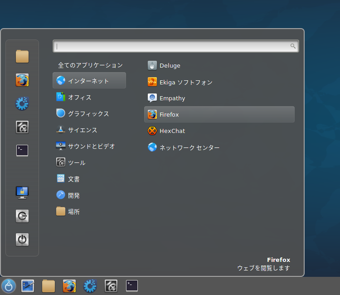Launch Firefox from the favorites sidebar
Image resolution: width=340 pixels, height=295 pixels.
tap(22, 80)
